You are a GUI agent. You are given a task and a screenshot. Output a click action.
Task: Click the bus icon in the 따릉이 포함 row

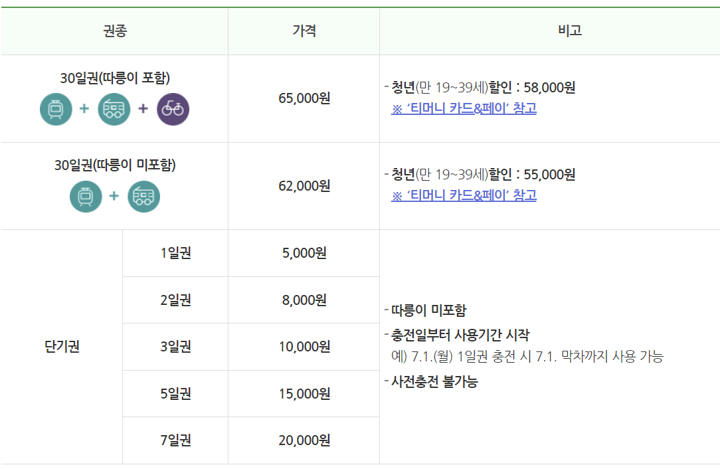[114, 109]
